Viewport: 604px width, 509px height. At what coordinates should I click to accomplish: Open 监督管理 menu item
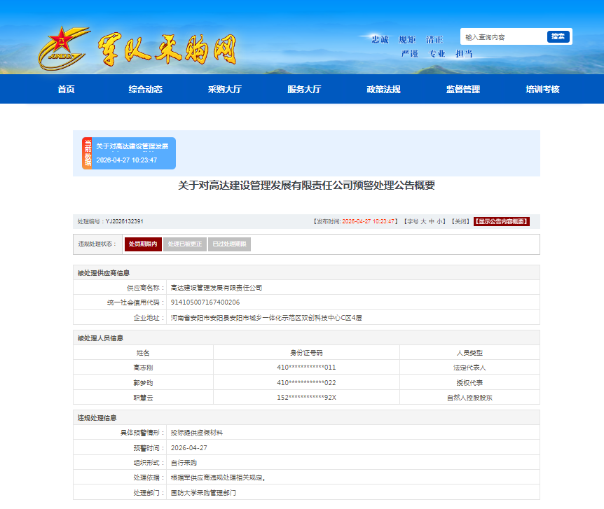(x=463, y=90)
